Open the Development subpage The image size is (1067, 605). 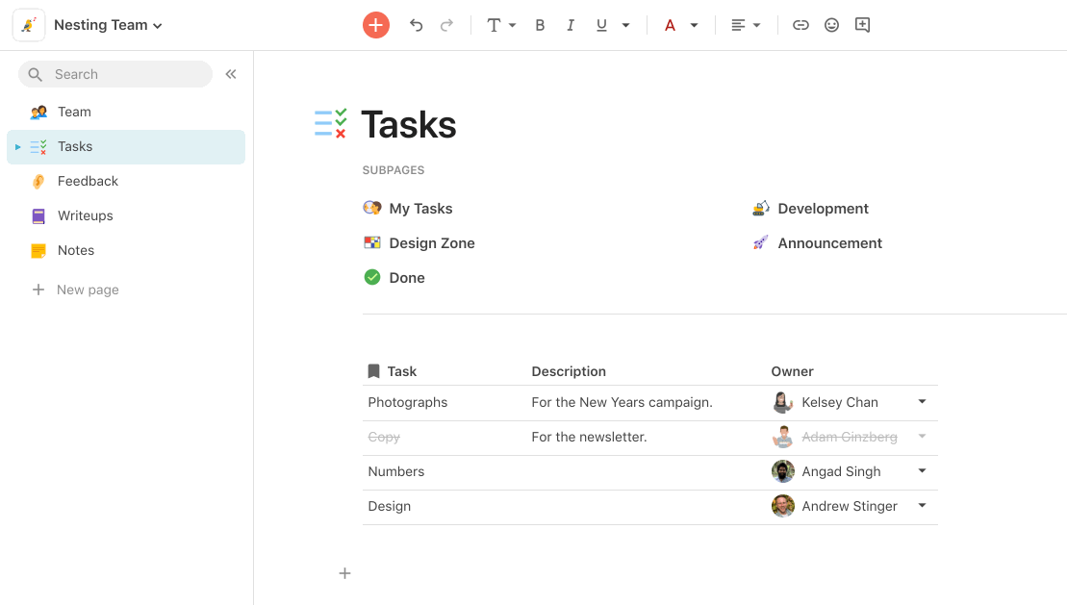click(810, 209)
